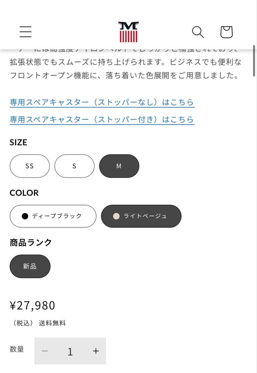Viewport: 257px width, 373px height.
Task: Switch color to ディープブラック
Action: pyautogui.click(x=53, y=216)
